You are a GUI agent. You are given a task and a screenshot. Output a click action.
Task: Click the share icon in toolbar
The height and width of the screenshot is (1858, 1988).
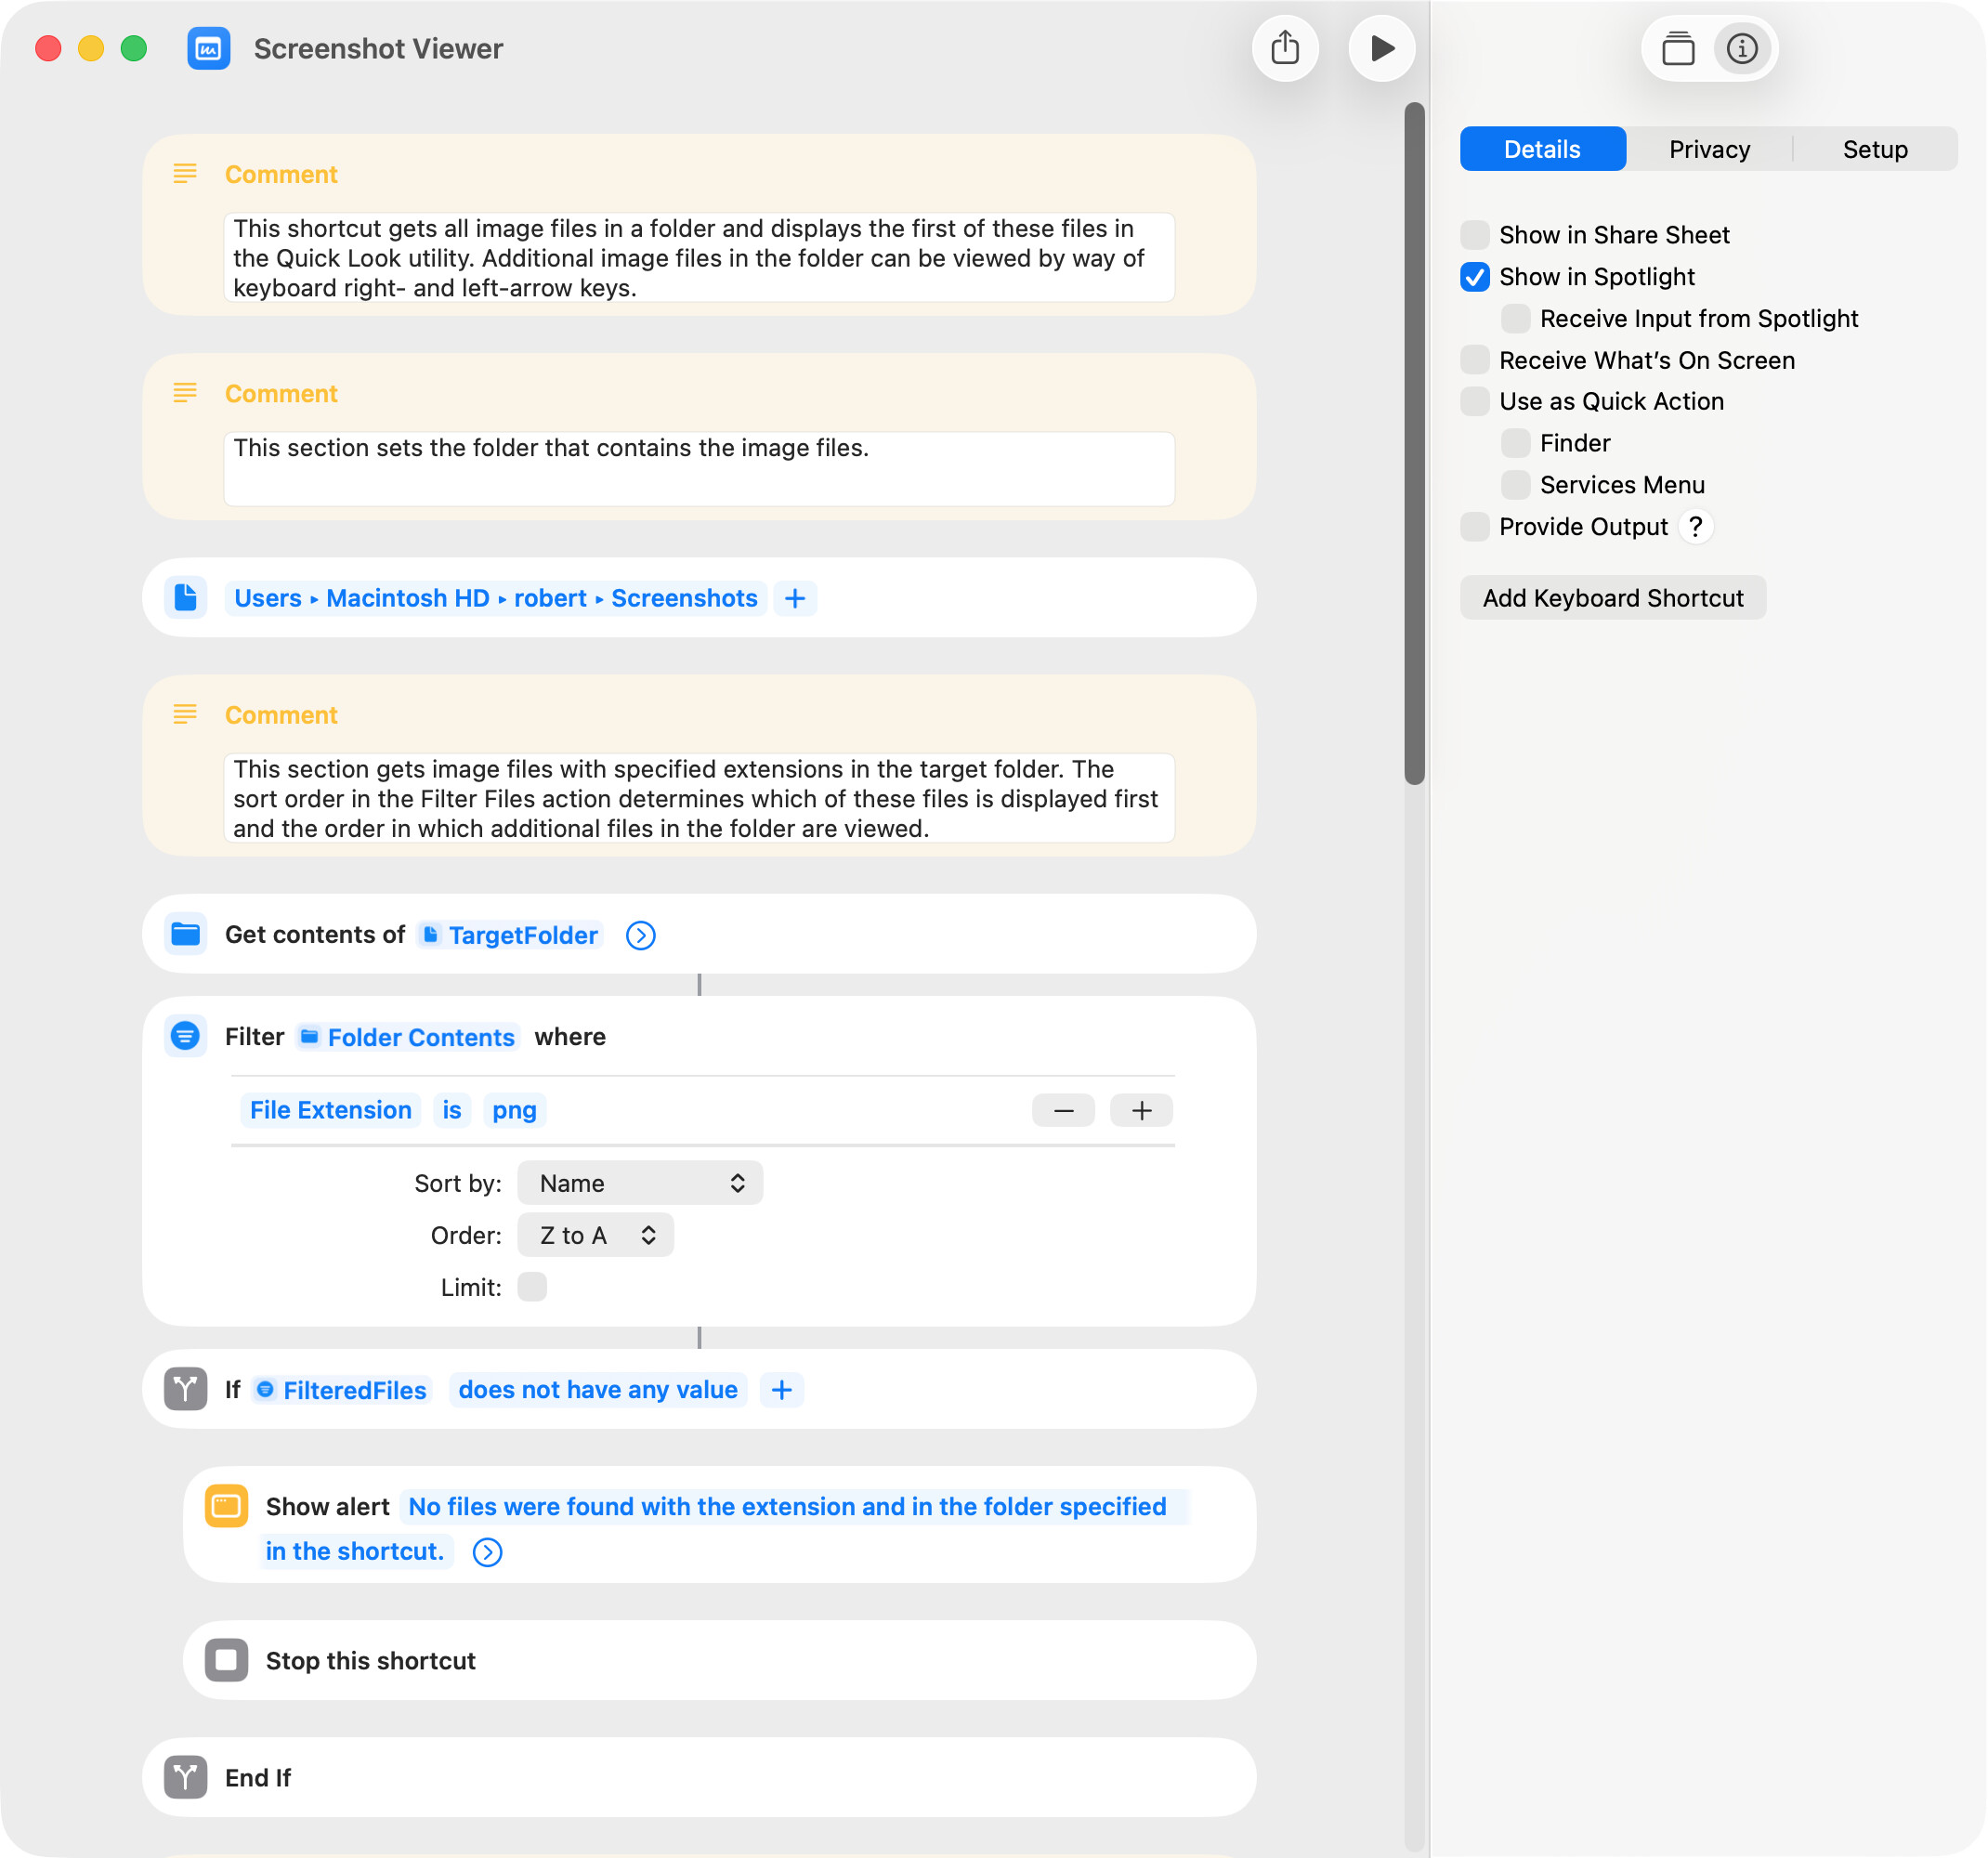(x=1285, y=48)
